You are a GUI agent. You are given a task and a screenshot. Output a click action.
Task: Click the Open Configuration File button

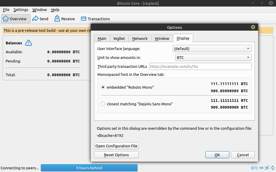pyautogui.click(x=116, y=146)
